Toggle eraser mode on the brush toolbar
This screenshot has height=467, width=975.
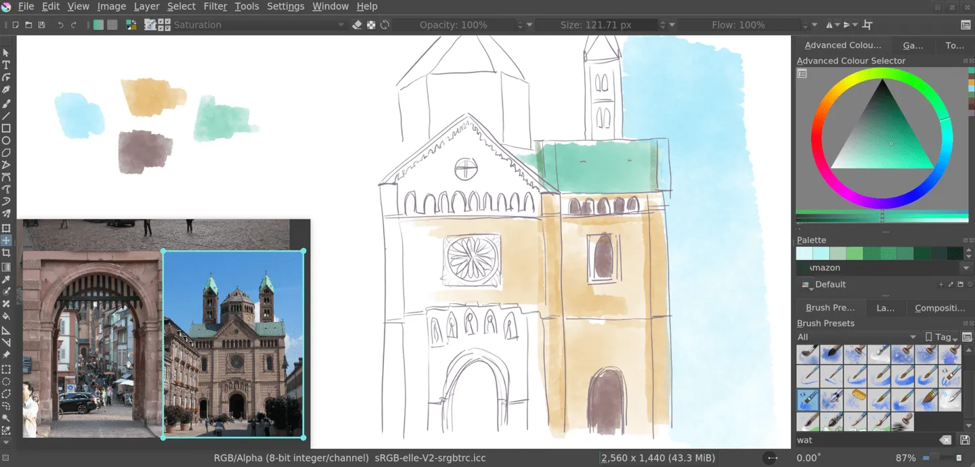[x=357, y=25]
